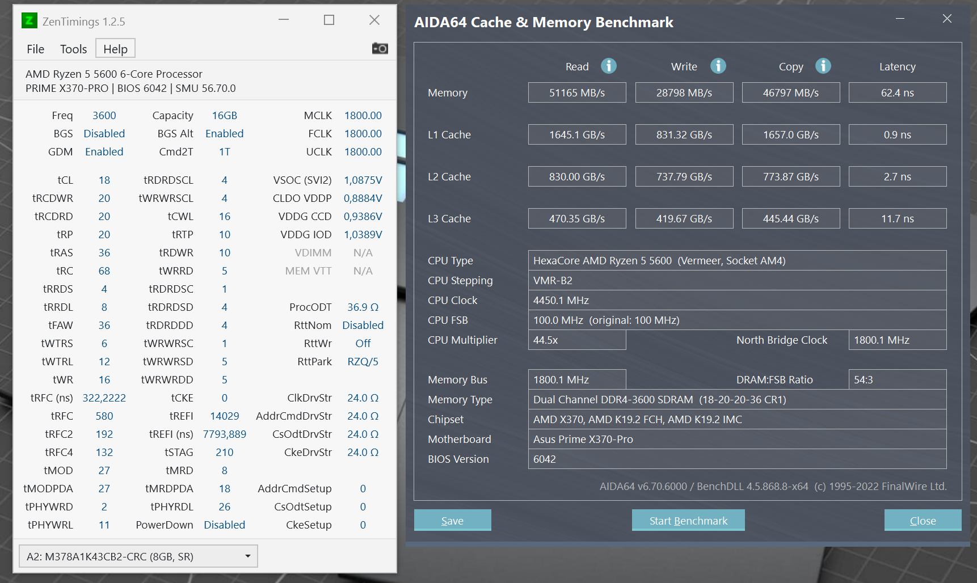
Task: Click the VDDG IOD value 1,0389V
Action: pyautogui.click(x=363, y=234)
